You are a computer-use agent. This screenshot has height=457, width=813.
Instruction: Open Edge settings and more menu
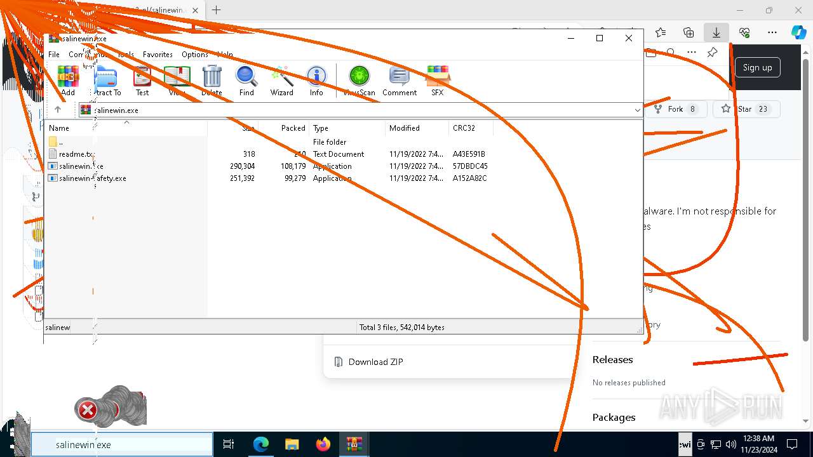pos(772,32)
